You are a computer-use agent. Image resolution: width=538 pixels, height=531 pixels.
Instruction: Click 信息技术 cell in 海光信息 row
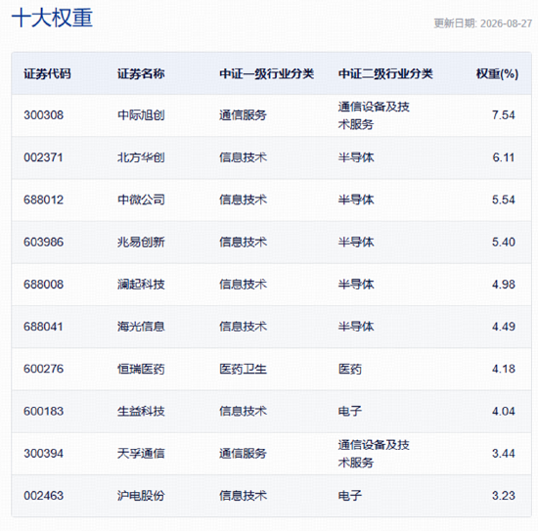coord(243,327)
